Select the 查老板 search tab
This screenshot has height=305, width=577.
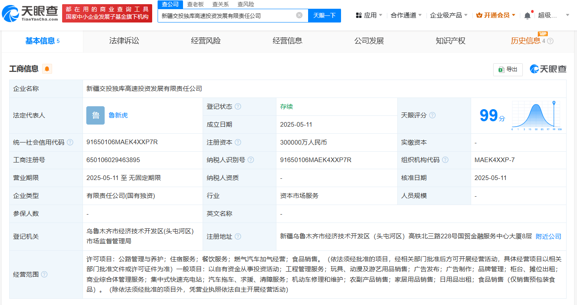(195, 4)
